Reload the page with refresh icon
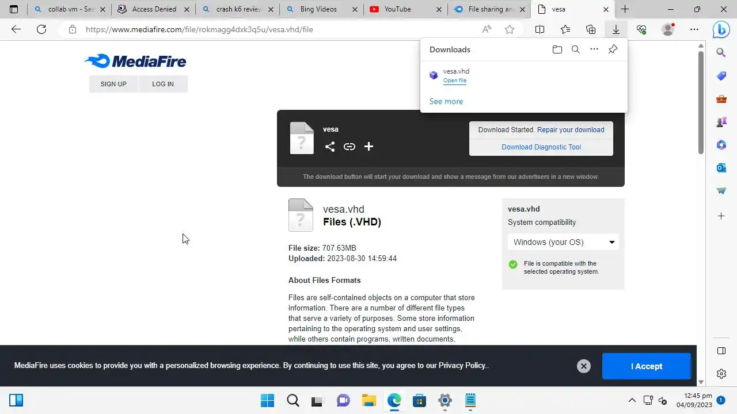The width and height of the screenshot is (737, 414). click(x=41, y=29)
